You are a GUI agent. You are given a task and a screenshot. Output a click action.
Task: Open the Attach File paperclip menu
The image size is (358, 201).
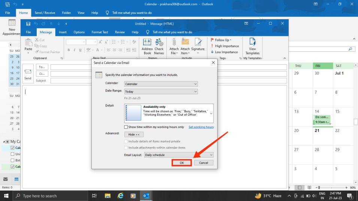coord(174,46)
